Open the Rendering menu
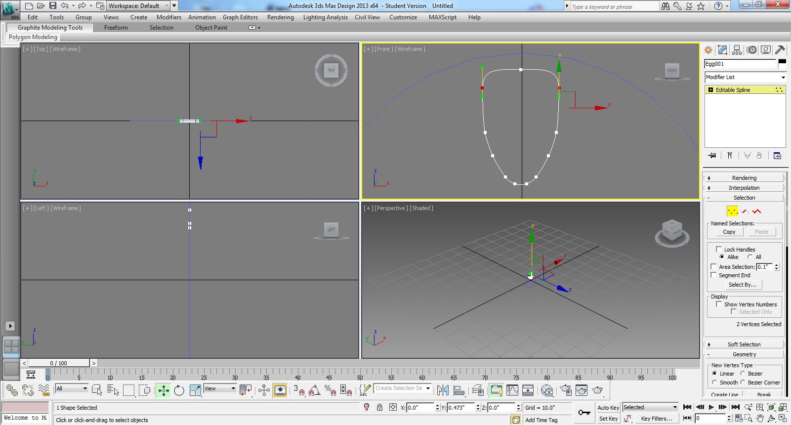This screenshot has width=791, height=425. pos(280,17)
